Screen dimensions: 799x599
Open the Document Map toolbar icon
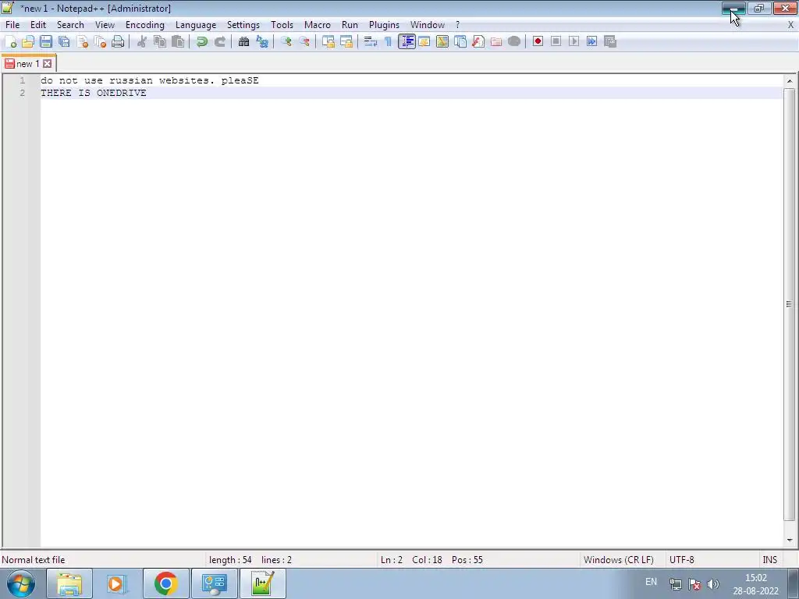(x=442, y=42)
